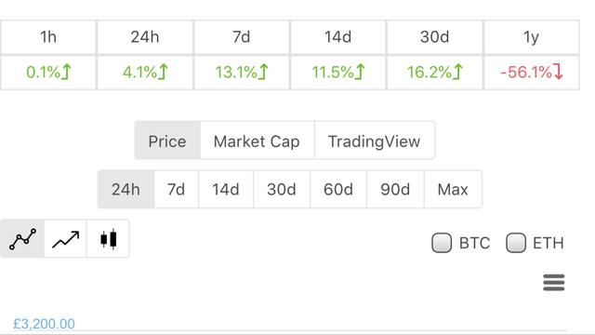The height and width of the screenshot is (335, 595).
Task: Choose the 14d chart range
Action: [226, 189]
